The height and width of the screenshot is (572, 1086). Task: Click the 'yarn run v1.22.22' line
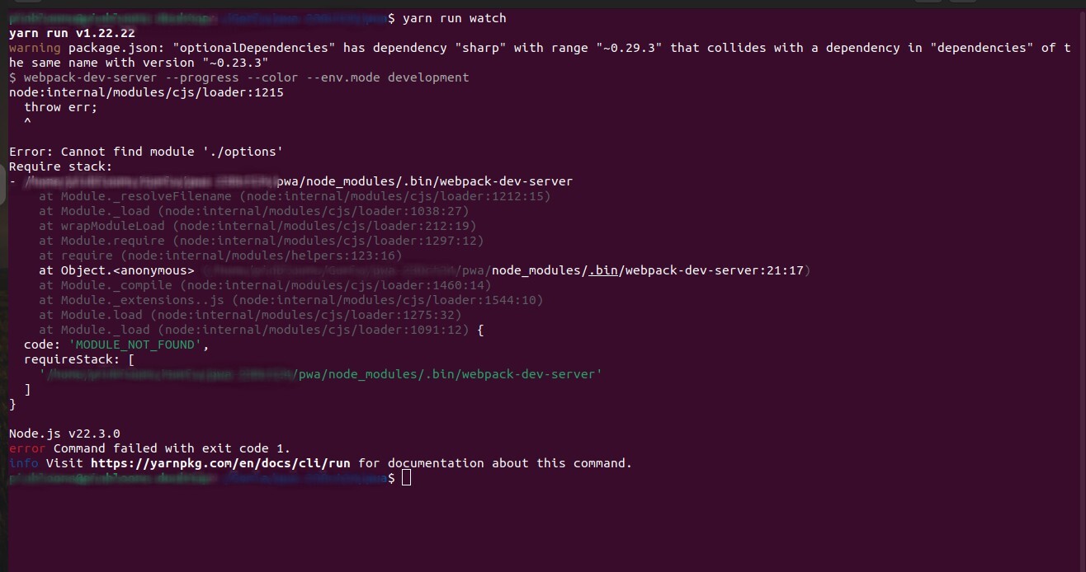point(72,33)
